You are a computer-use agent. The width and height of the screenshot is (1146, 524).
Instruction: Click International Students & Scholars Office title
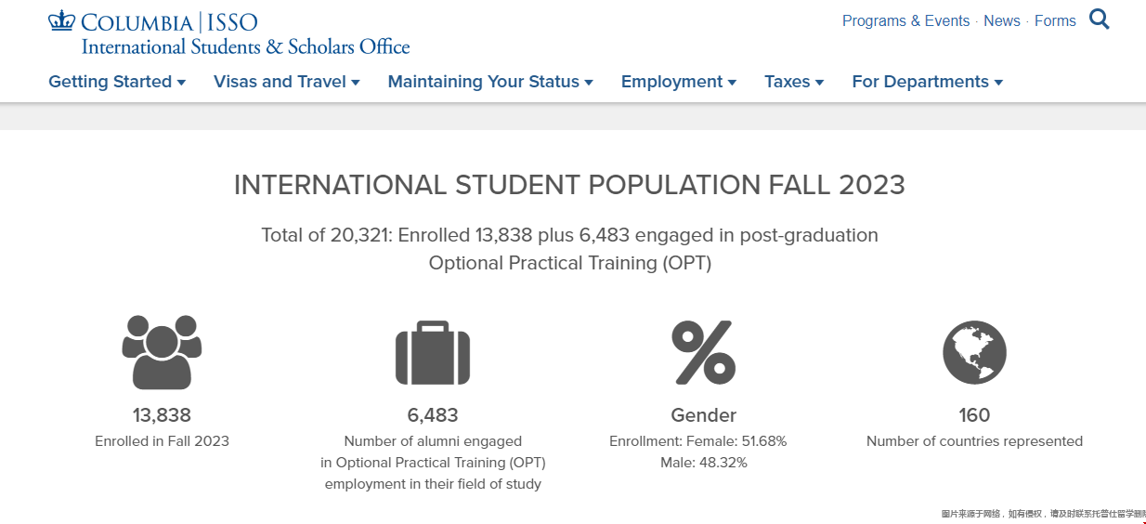pos(245,46)
